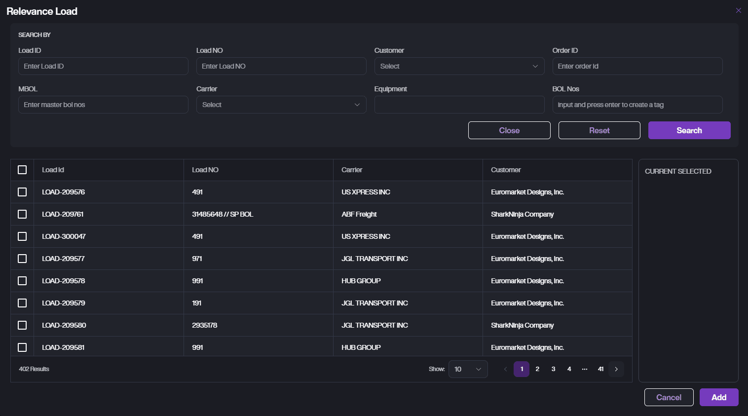The width and height of the screenshot is (748, 416).
Task: Click Cancel at the bottom right
Action: [x=669, y=397]
